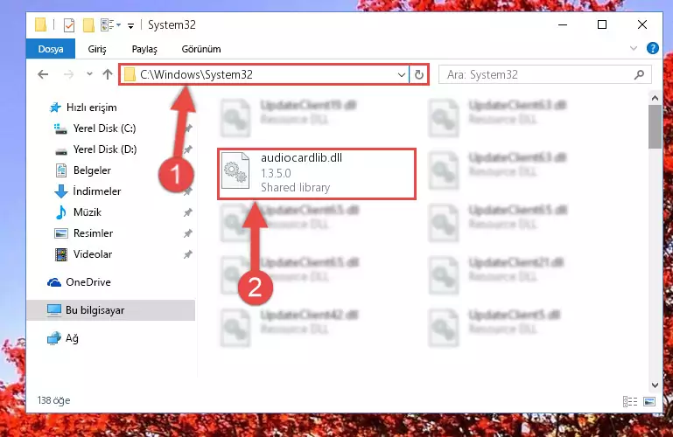Click the Properties icon in the quick access toolbar
This screenshot has height=437, width=673.
coord(69,25)
